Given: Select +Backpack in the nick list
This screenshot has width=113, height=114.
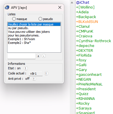Looking at the screenshot, I should coord(86,17).
